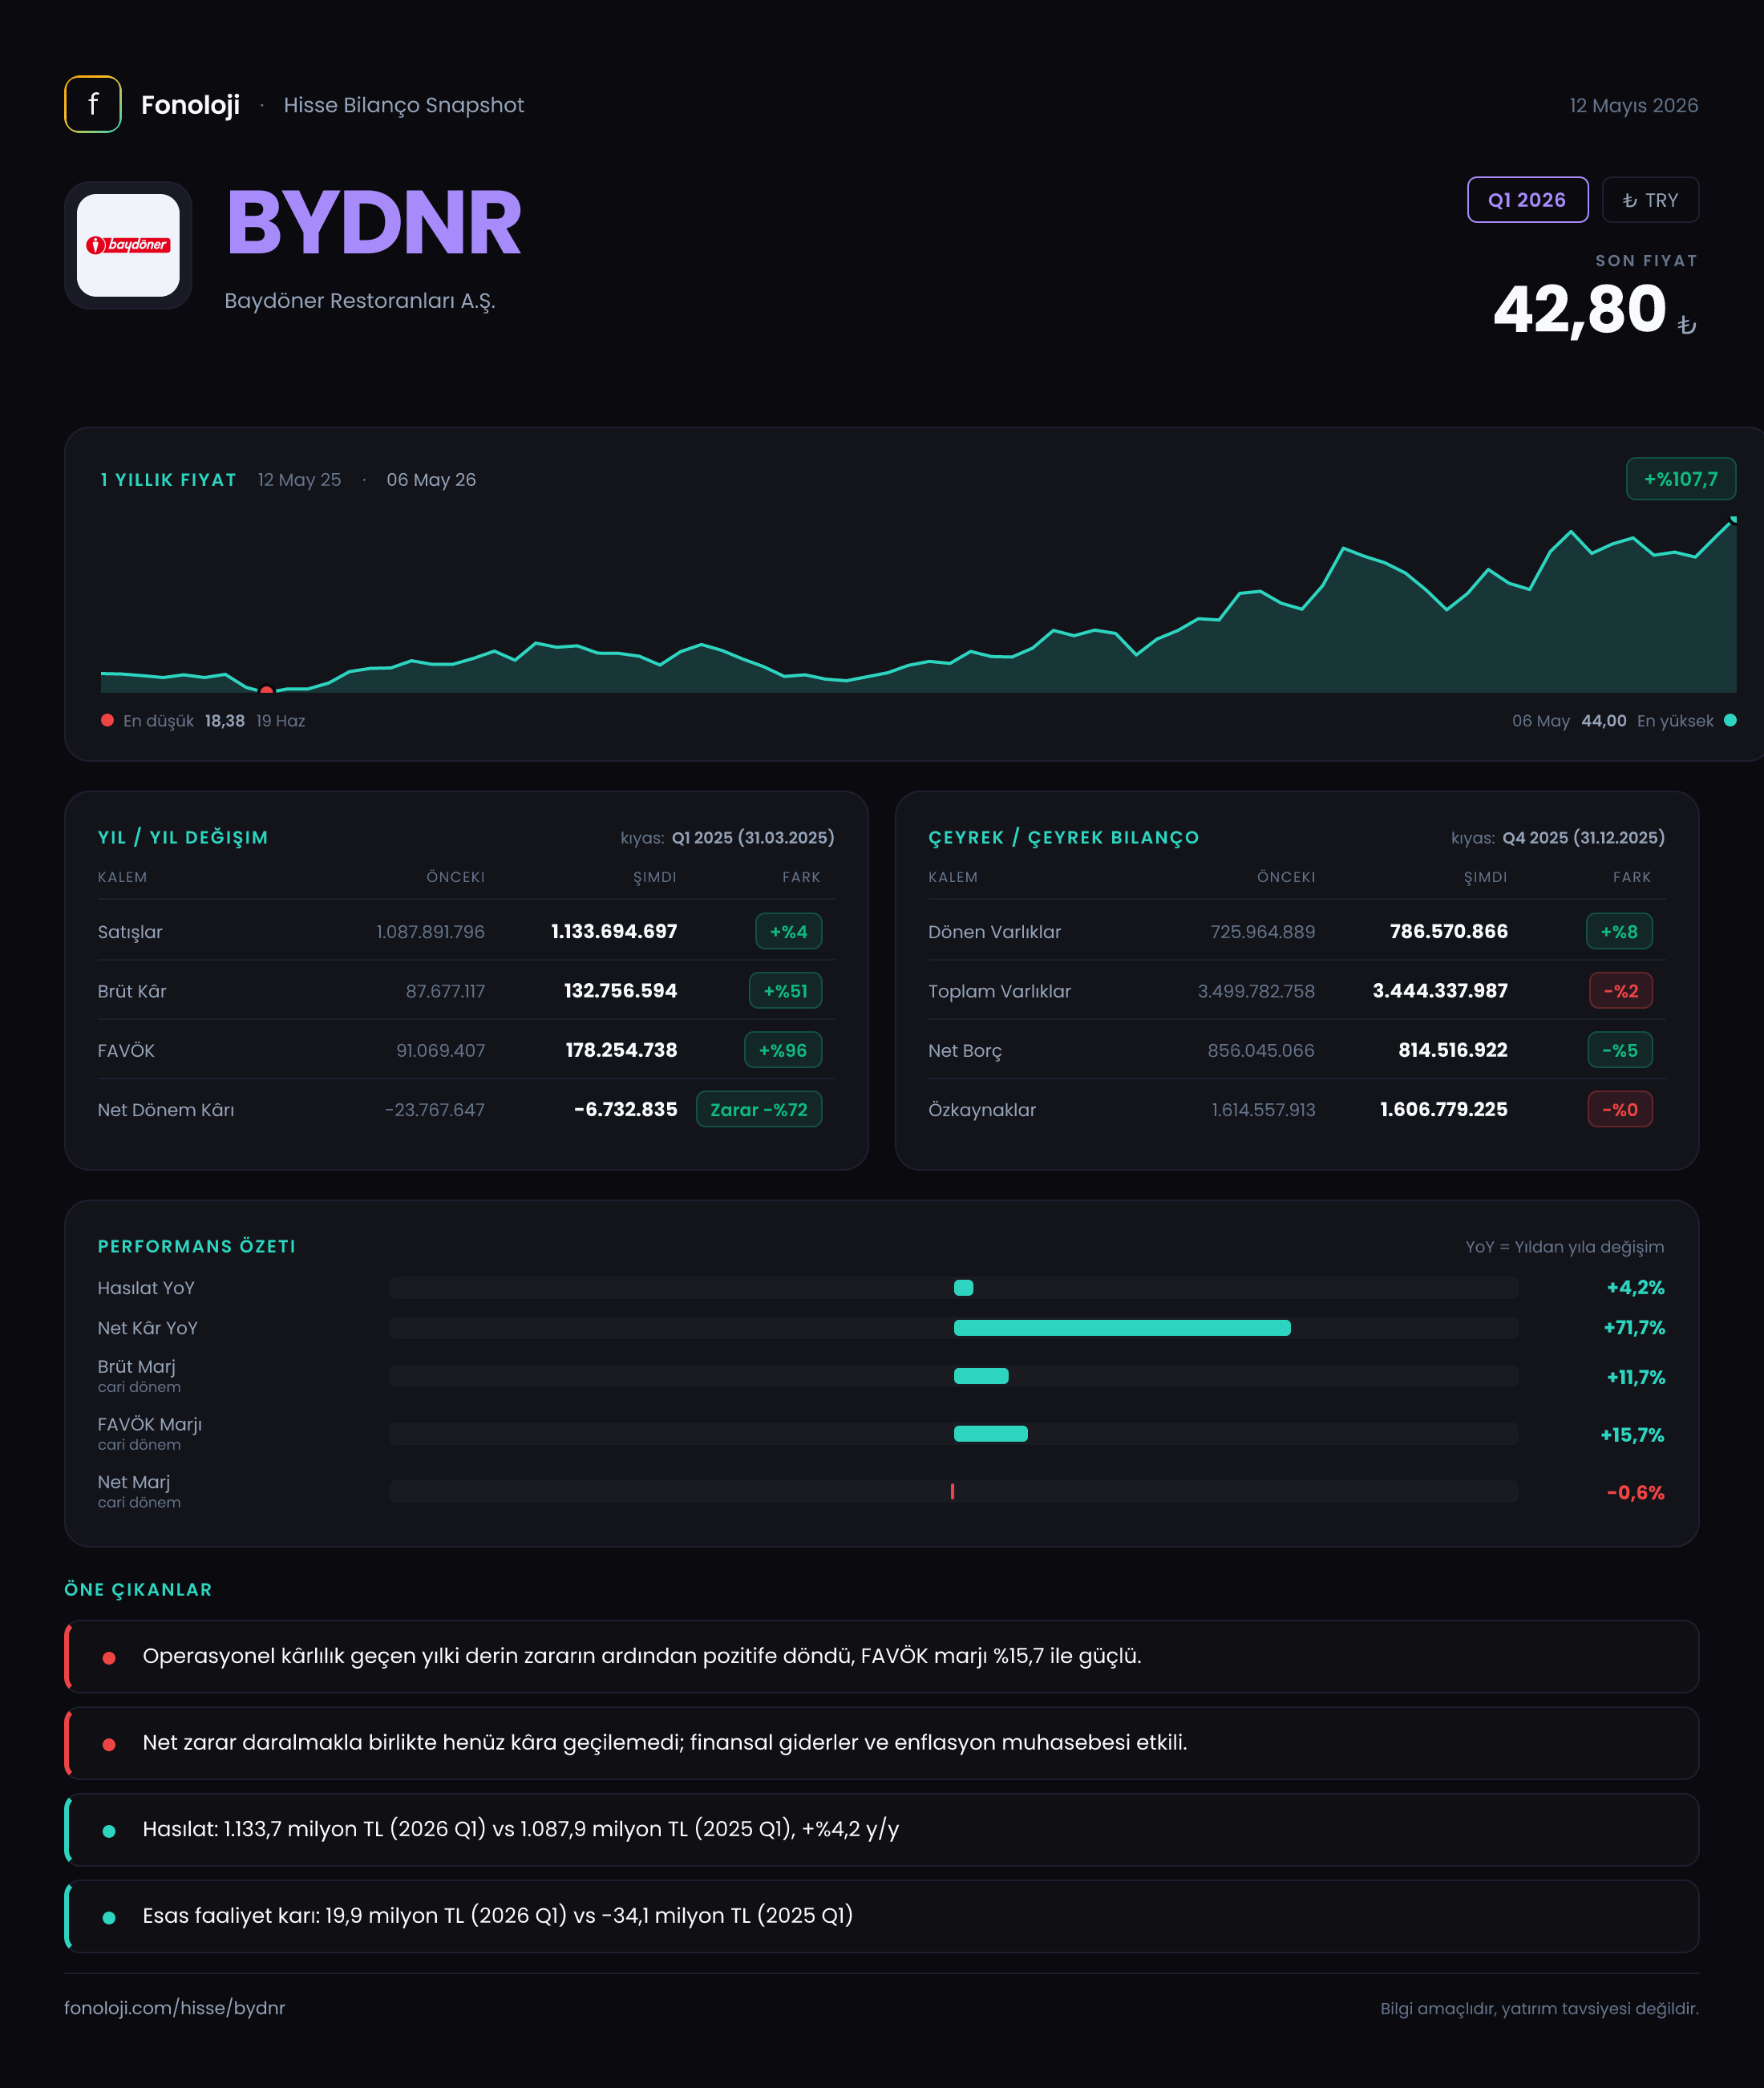Click the BYDNR ticker heading
The height and width of the screenshot is (2088, 1764).
(374, 223)
